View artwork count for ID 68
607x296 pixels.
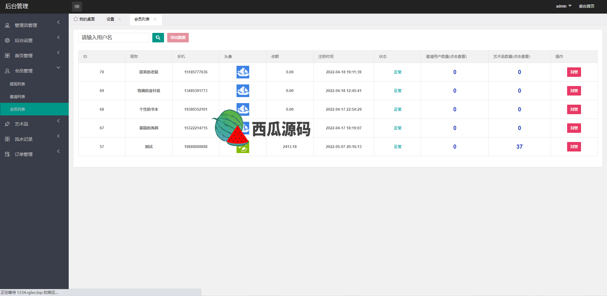[520, 109]
